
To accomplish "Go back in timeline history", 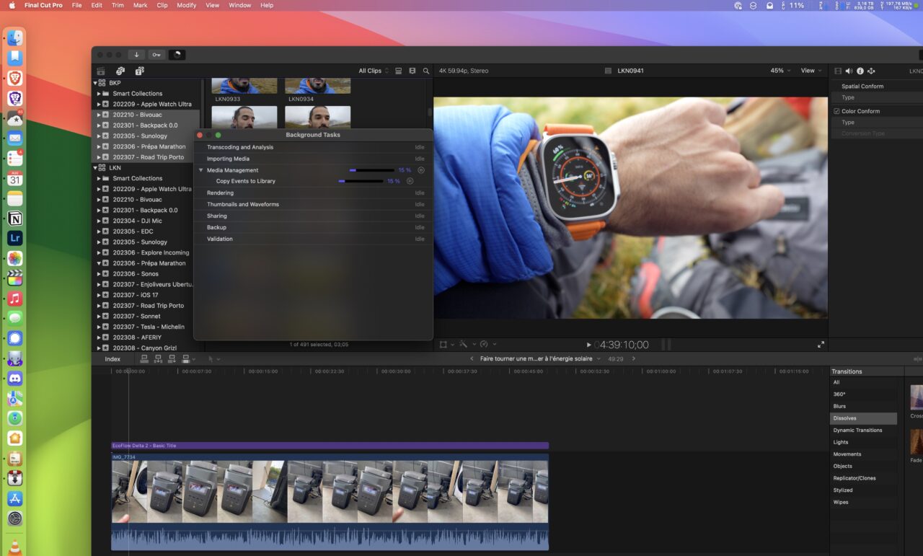I will [x=472, y=358].
